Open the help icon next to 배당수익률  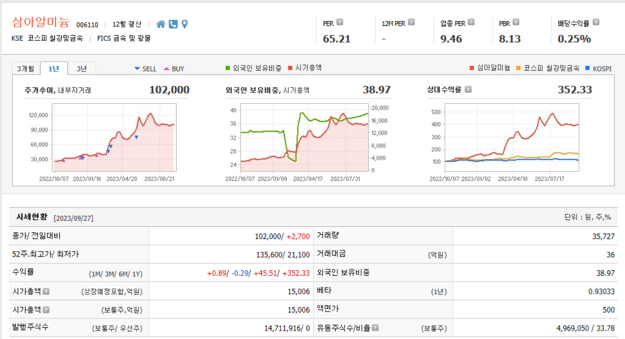click(596, 22)
